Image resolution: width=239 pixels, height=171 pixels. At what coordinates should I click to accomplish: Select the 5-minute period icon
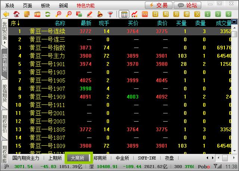[228, 14]
